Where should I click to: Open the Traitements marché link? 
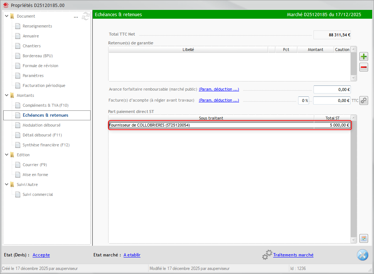(x=293, y=255)
